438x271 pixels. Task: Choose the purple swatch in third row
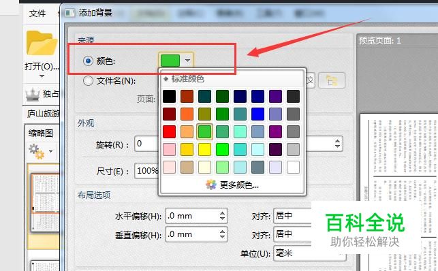tap(275, 131)
